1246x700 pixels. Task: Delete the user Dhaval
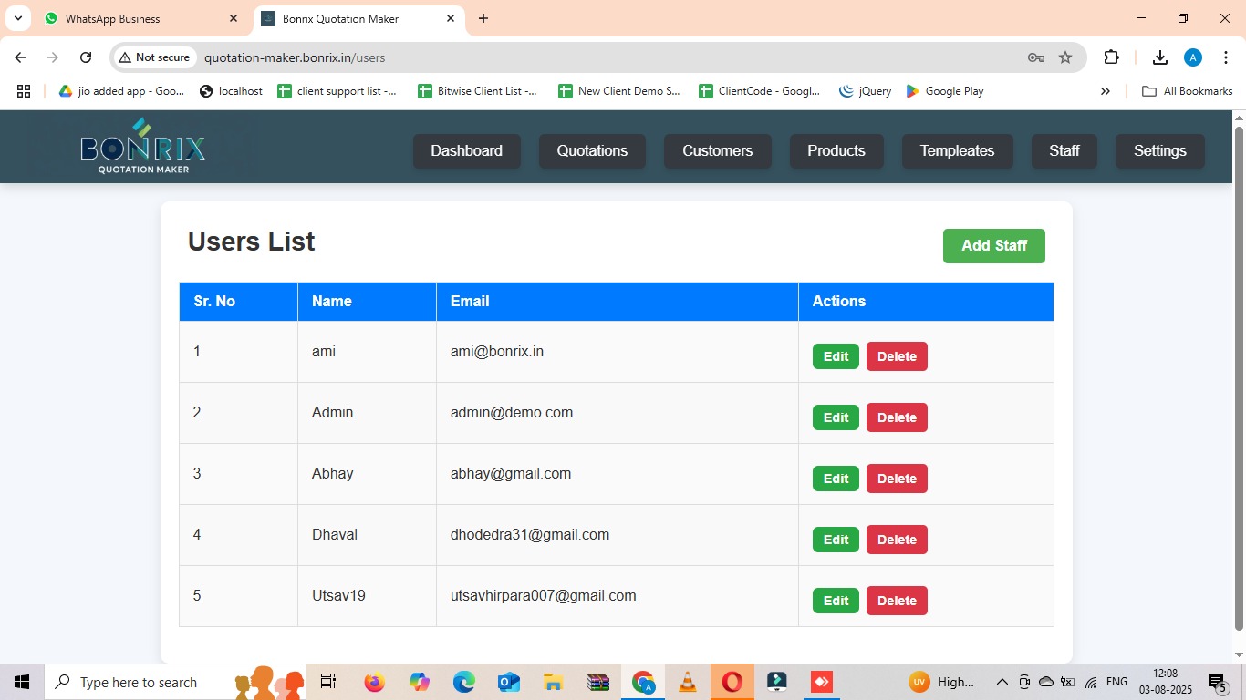point(897,540)
